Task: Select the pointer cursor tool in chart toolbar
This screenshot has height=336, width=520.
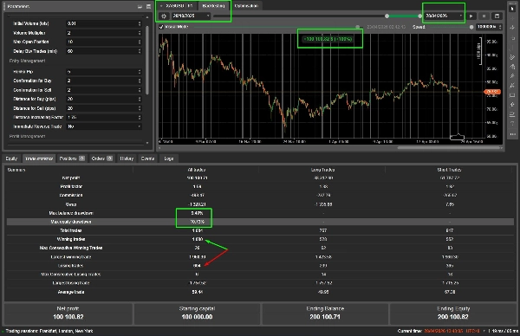Action: (512, 9)
